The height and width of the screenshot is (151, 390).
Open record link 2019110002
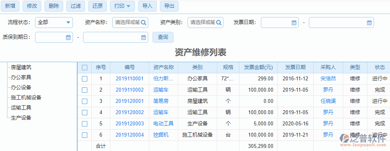point(129,90)
